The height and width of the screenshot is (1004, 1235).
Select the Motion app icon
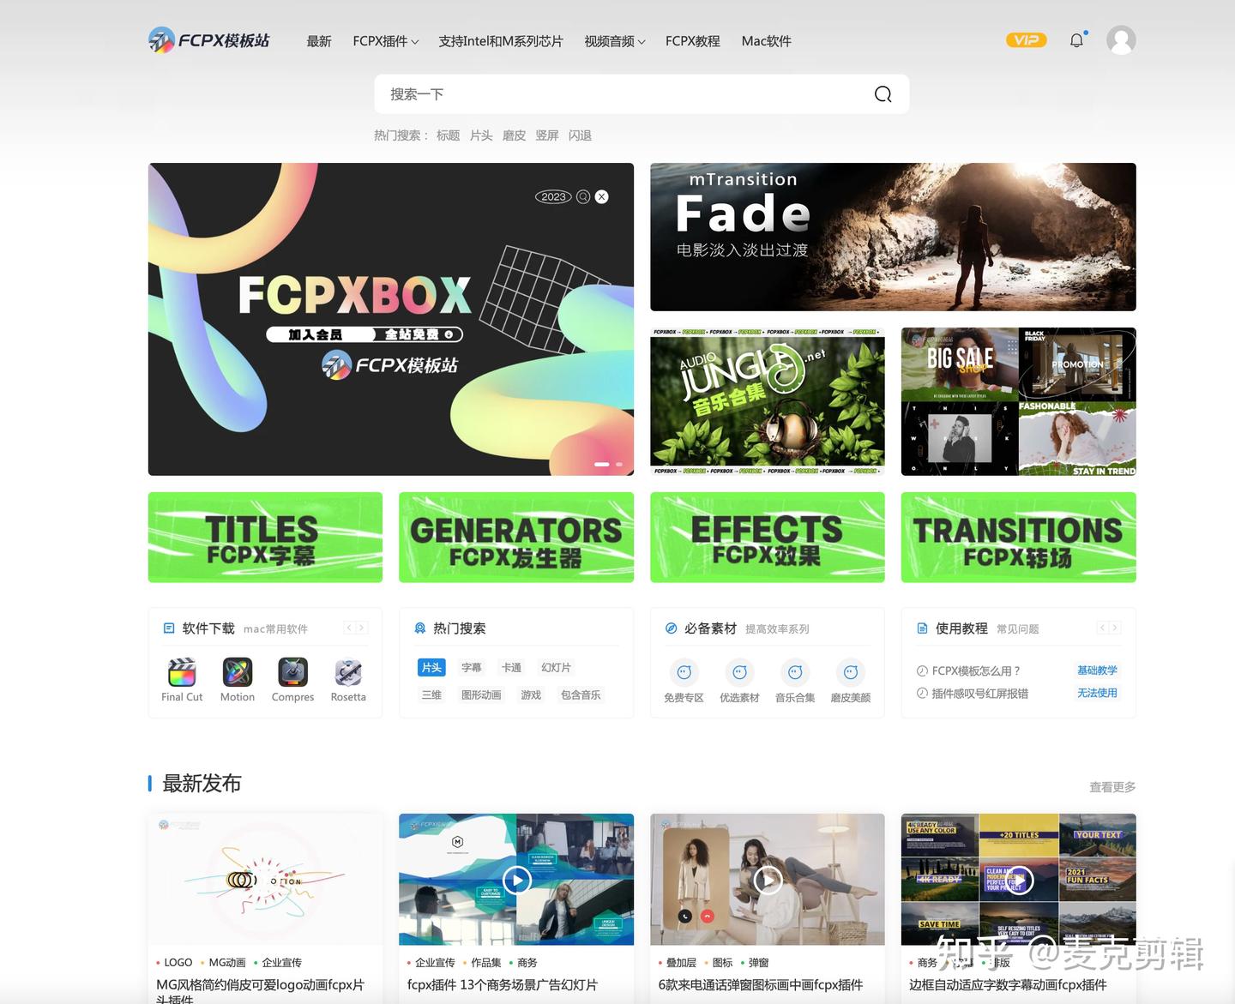pyautogui.click(x=237, y=674)
